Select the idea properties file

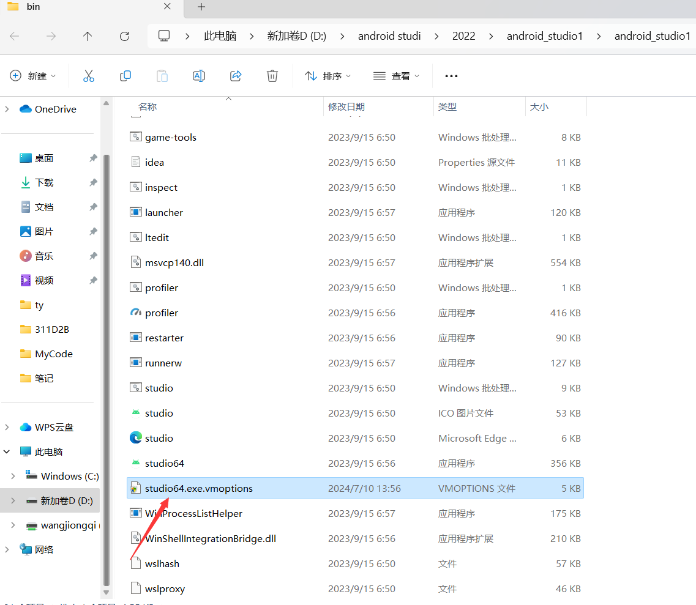[x=355, y=162]
